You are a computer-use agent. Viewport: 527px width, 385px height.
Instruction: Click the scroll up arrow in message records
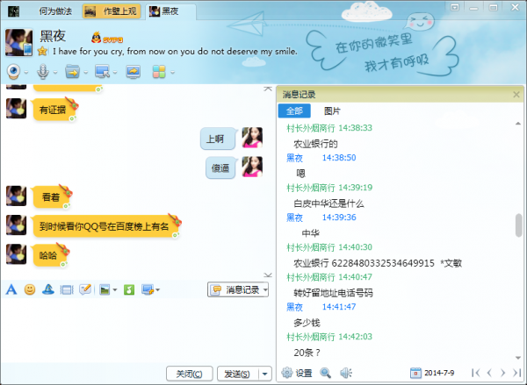click(518, 124)
